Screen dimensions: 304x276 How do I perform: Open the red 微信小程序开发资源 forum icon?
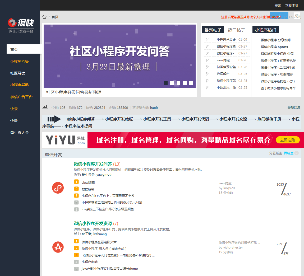click(x=58, y=247)
